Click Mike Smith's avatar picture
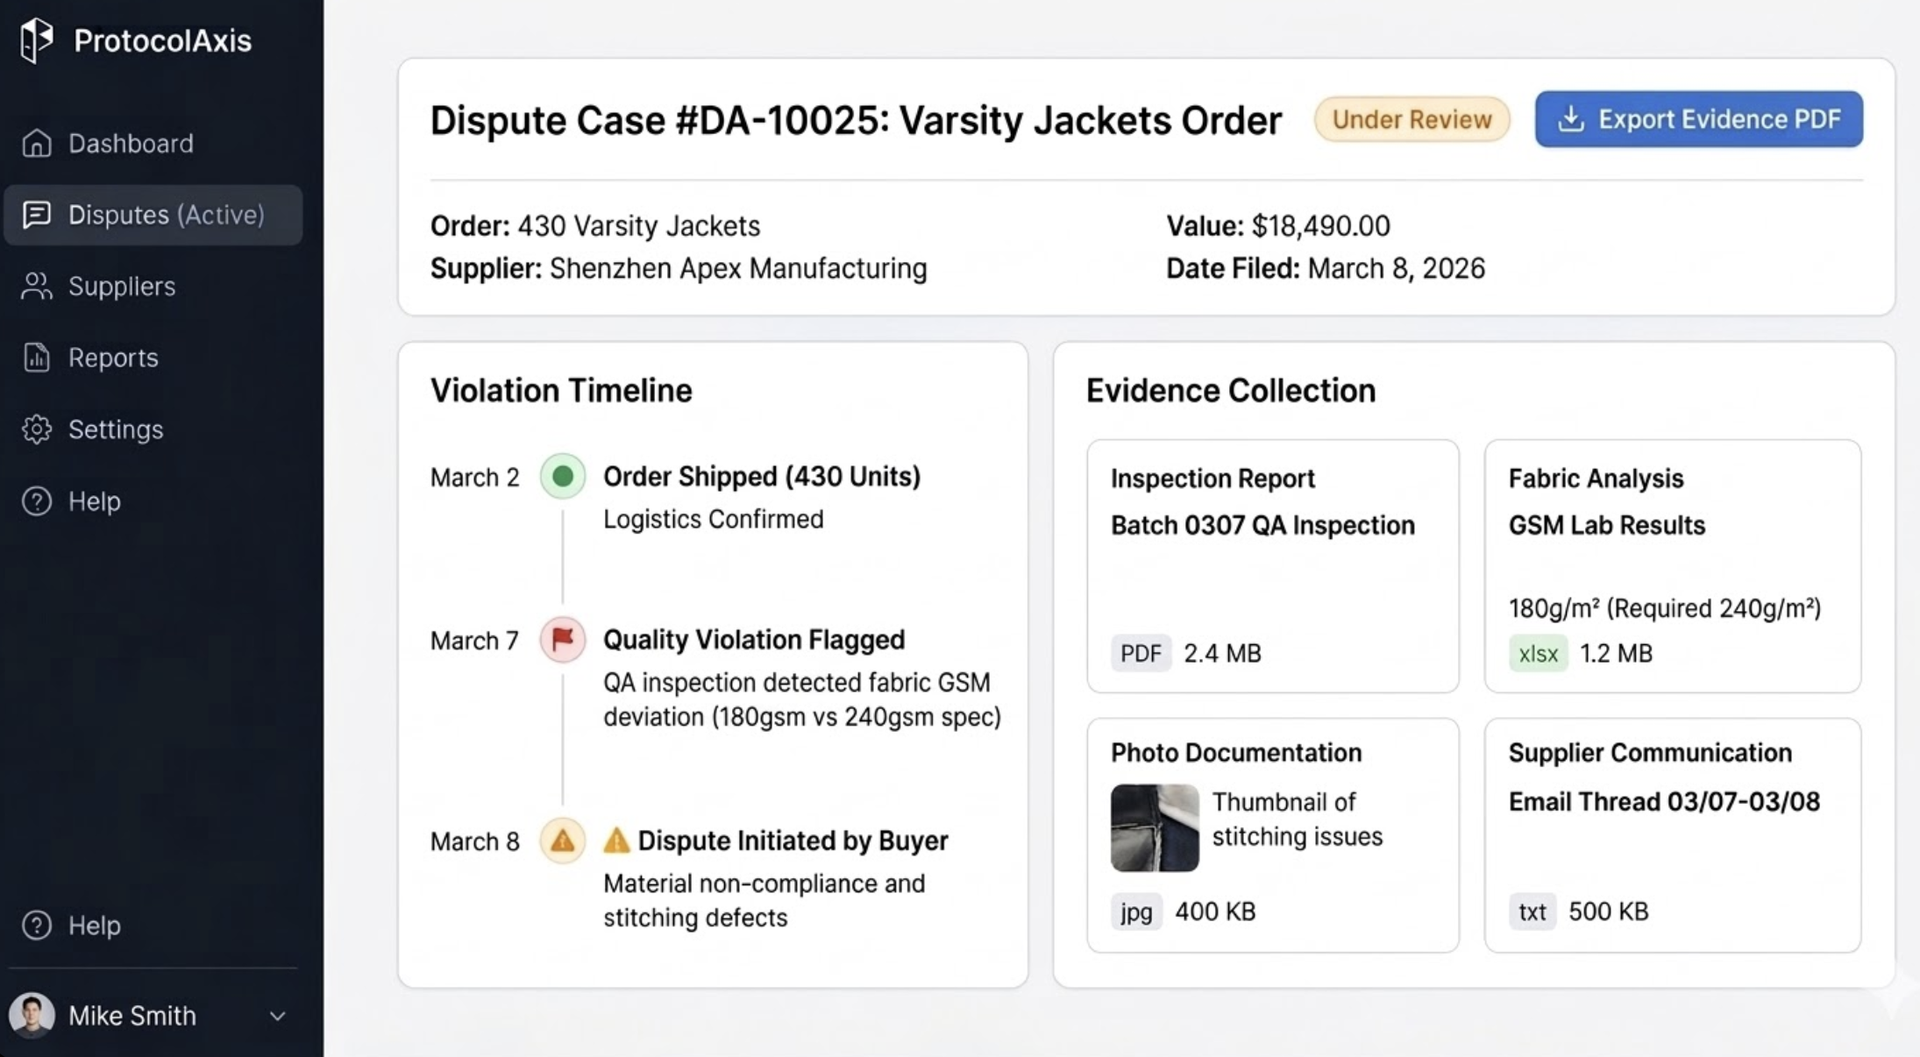Screen dimensions: 1920x1057 pyautogui.click(x=32, y=1015)
